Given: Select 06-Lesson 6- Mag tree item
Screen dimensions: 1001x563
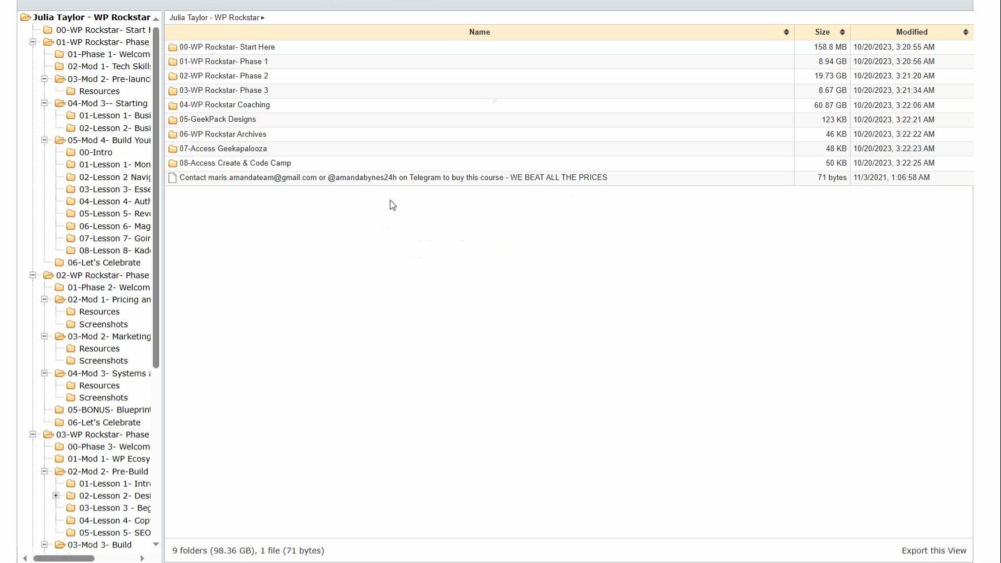Looking at the screenshot, I should point(115,226).
